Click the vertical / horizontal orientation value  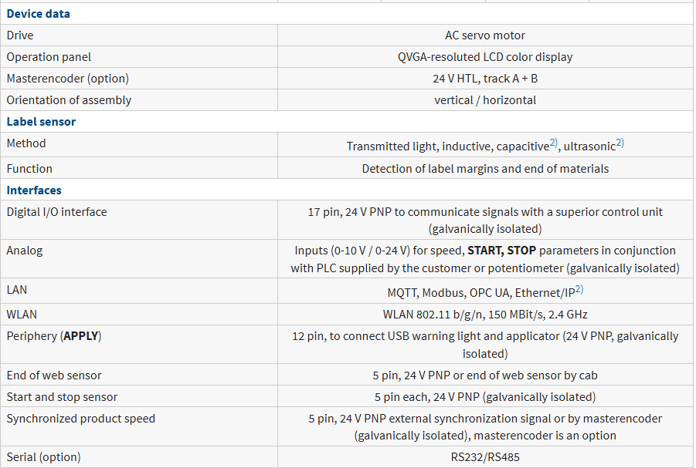485,100
